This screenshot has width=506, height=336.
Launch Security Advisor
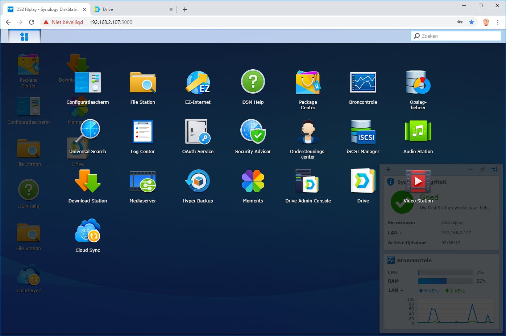click(253, 137)
